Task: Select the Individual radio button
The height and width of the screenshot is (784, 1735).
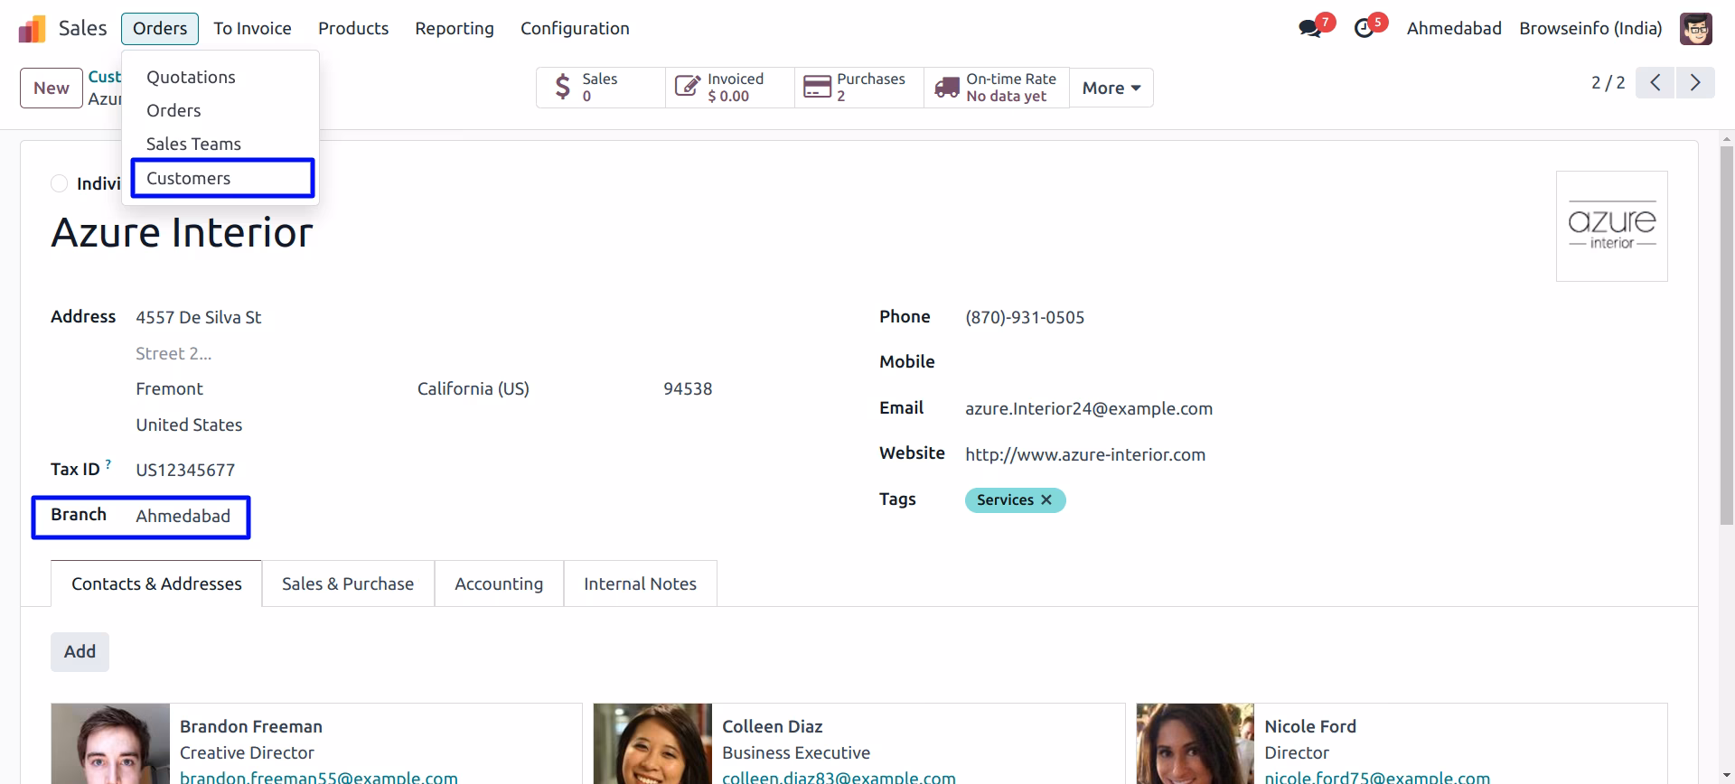Action: (x=60, y=183)
